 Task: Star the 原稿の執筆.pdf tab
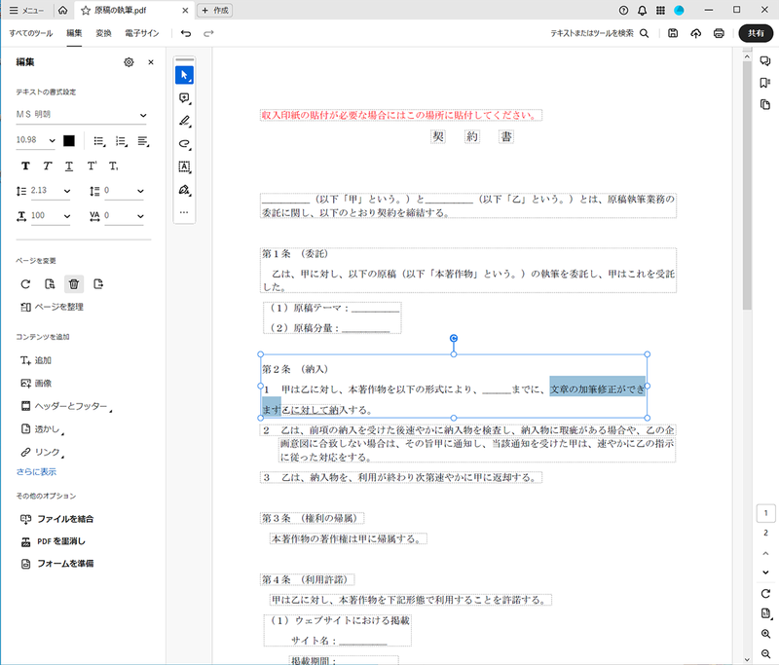click(86, 11)
